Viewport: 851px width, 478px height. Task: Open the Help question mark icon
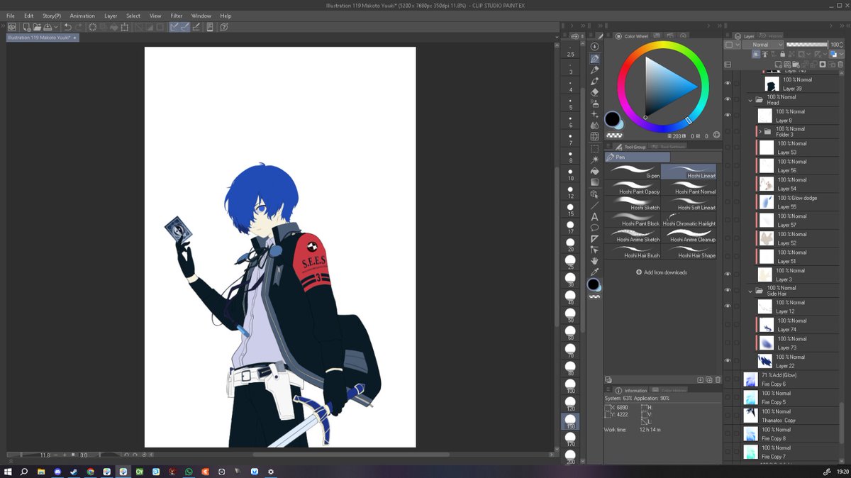tap(224, 27)
